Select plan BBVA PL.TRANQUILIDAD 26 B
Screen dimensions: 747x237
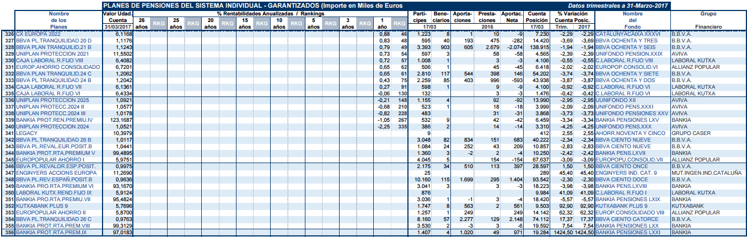53,139
